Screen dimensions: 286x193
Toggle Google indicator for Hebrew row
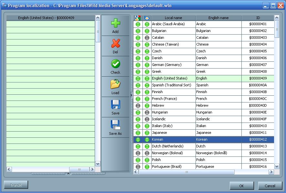138,106
